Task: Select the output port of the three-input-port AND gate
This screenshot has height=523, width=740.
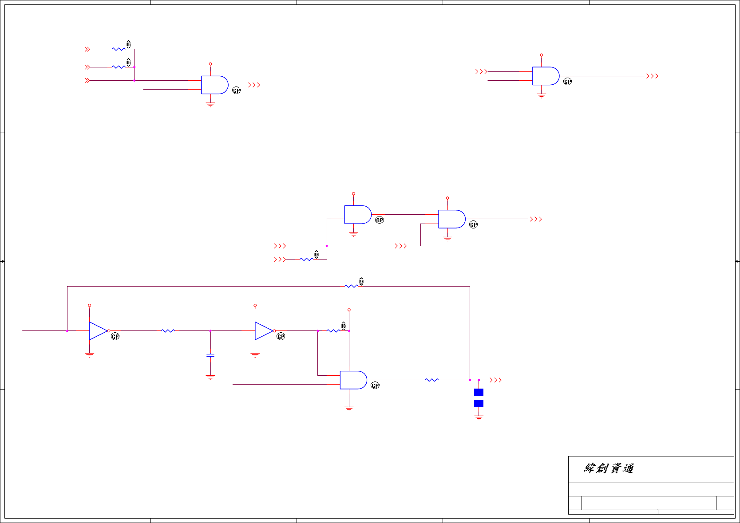Action: pos(254,85)
